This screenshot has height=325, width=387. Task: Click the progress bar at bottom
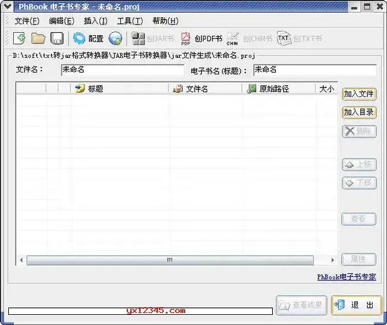[x=141, y=311]
